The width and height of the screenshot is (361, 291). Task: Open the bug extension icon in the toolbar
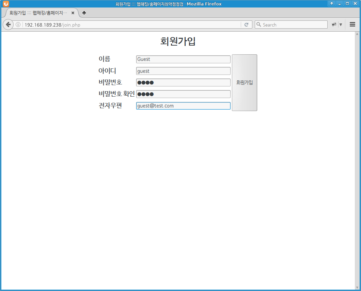click(334, 25)
